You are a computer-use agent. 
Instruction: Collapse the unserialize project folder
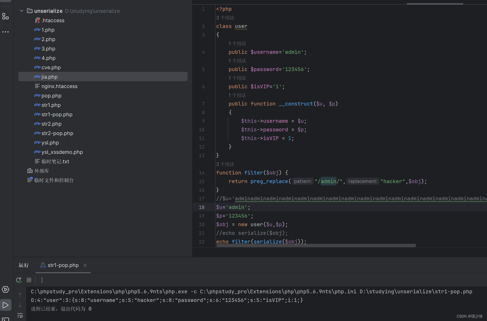[x=22, y=11]
